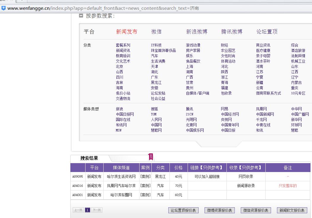Filter by 社会公益 category
This screenshot has width=312, height=218.
coord(158,98)
